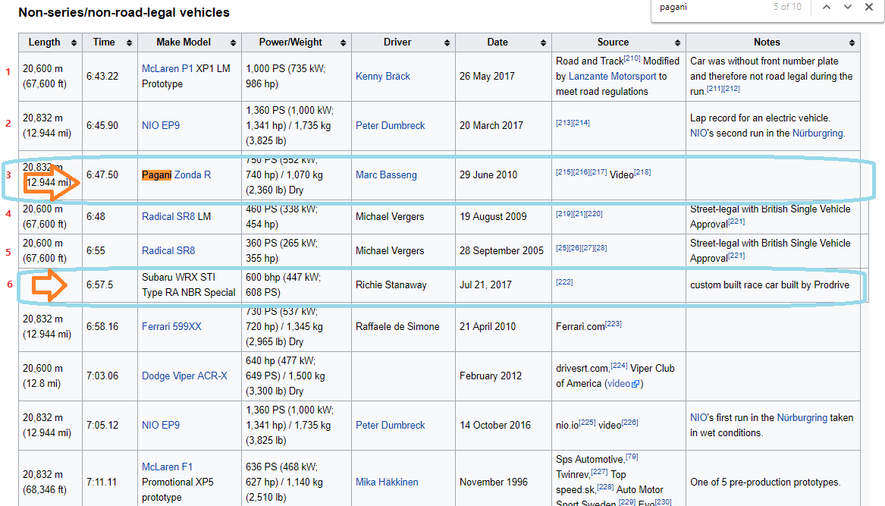Go to next find result
The height and width of the screenshot is (506, 885).
pyautogui.click(x=848, y=7)
